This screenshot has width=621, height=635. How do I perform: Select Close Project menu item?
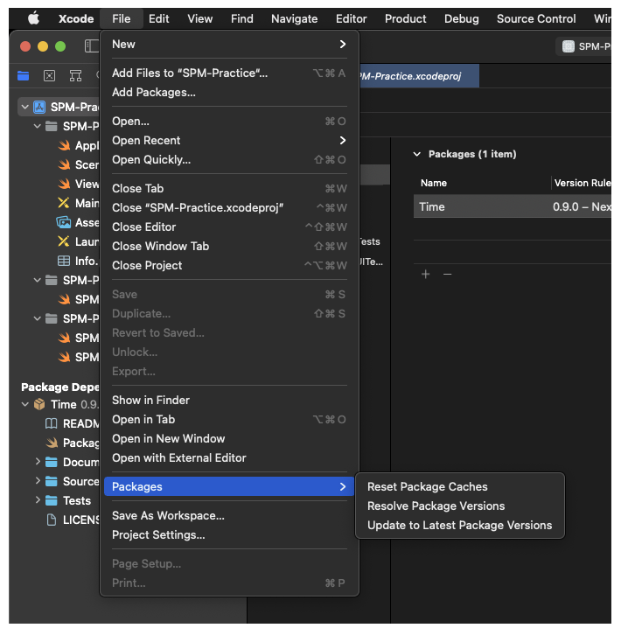click(229, 265)
